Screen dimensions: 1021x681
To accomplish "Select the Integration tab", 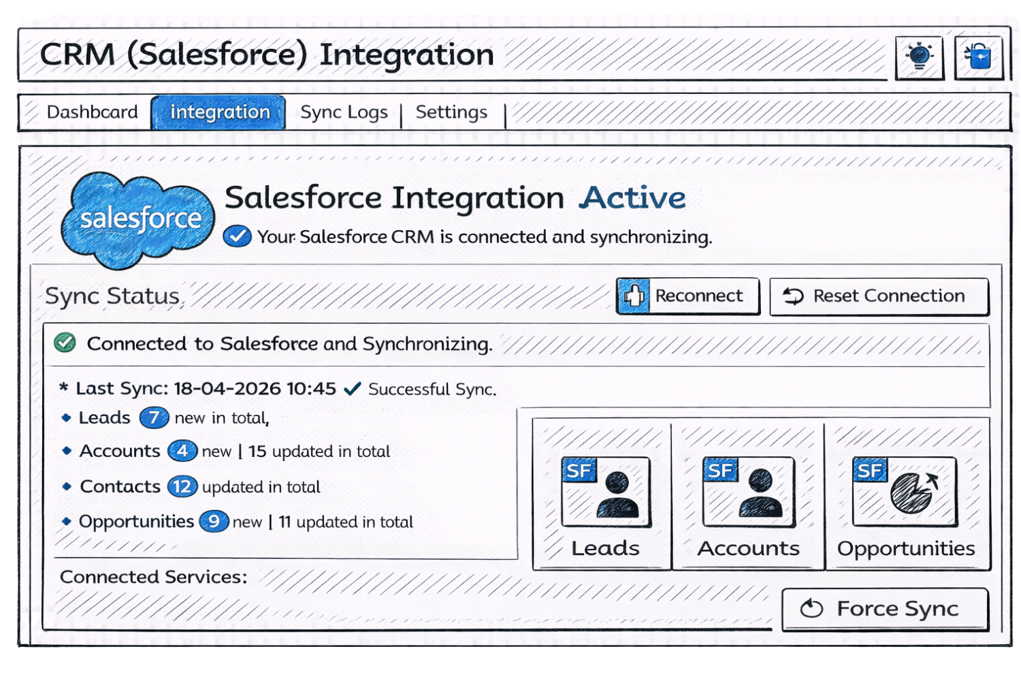I will click(219, 112).
